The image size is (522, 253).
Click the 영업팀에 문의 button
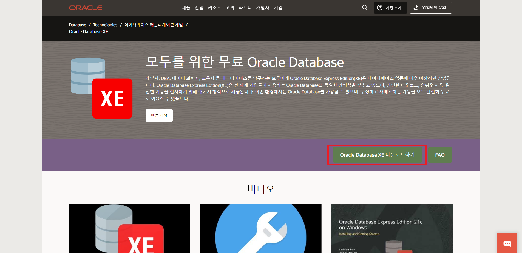431,8
